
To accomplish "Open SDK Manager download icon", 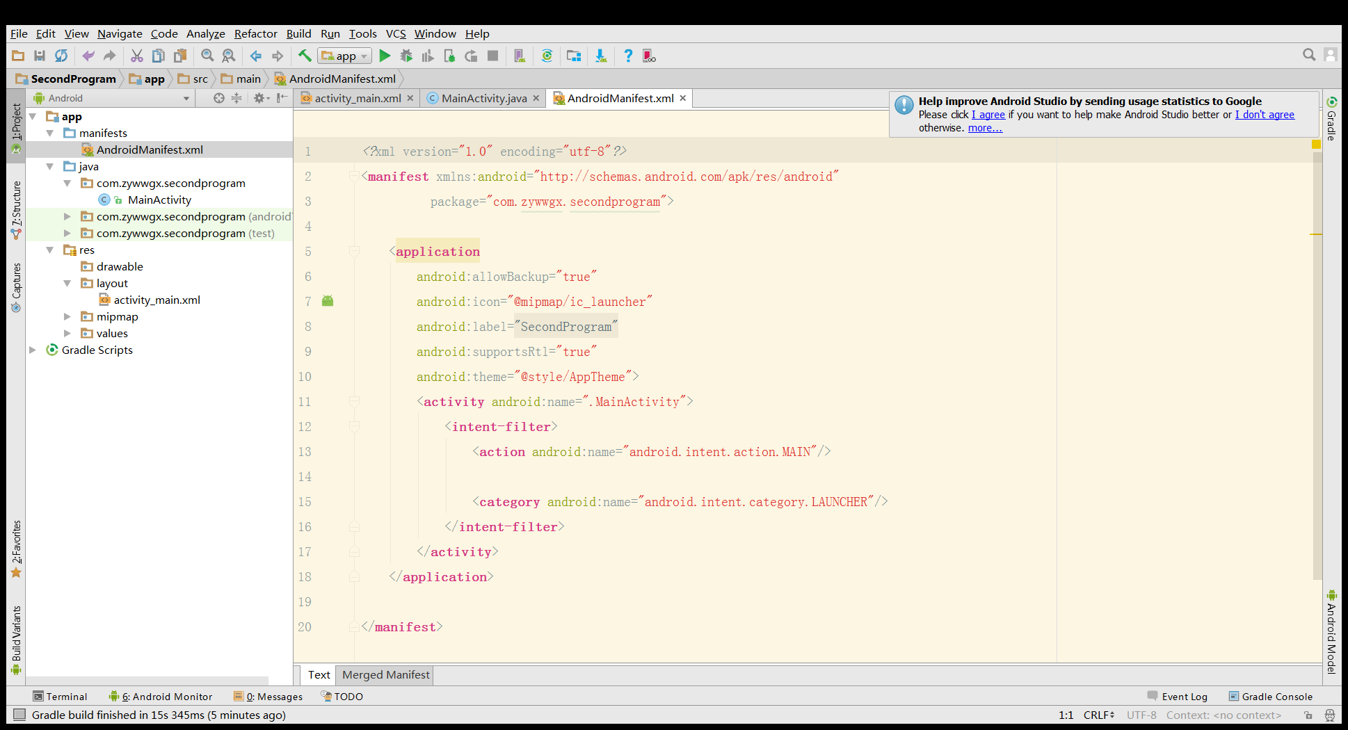I will pyautogui.click(x=600, y=56).
